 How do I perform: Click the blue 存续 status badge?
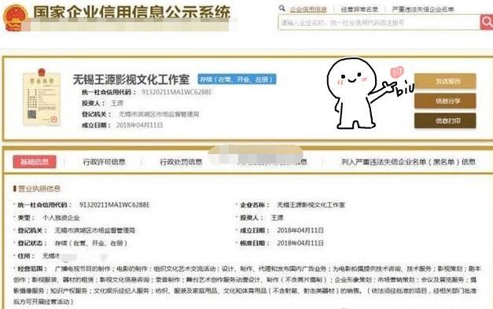click(x=237, y=79)
